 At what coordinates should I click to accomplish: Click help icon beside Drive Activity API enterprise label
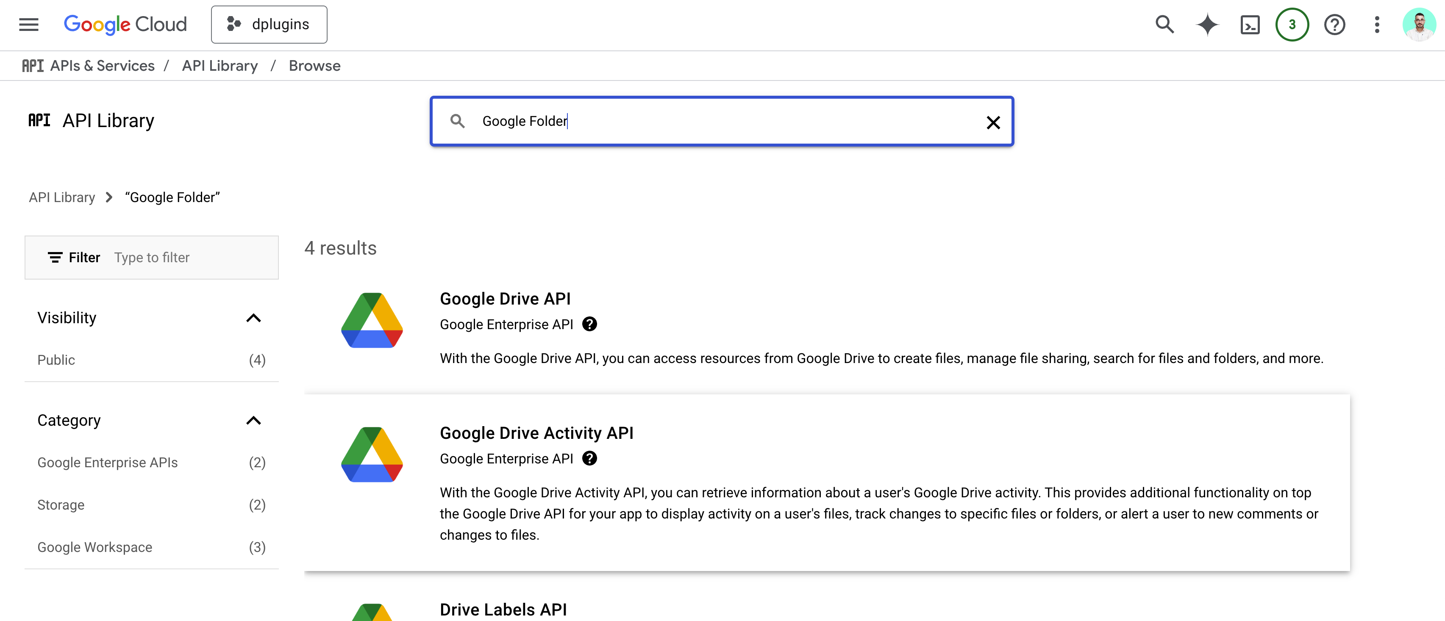(589, 458)
